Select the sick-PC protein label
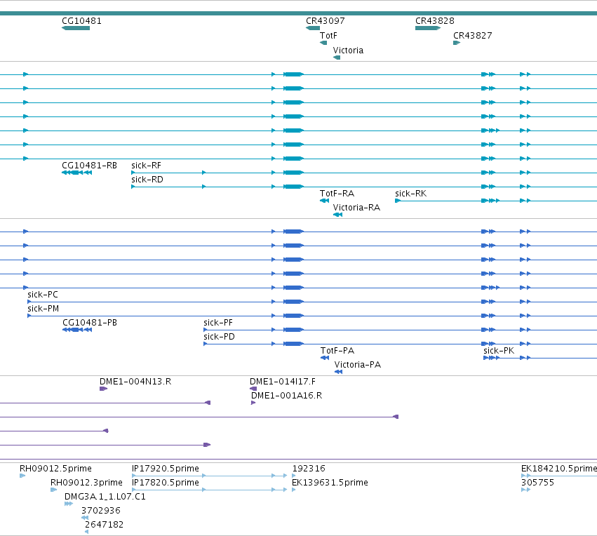597x536 pixels. pos(43,294)
